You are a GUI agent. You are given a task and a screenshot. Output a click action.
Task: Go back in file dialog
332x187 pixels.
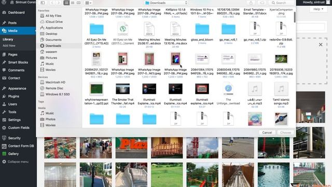(x=52, y=3)
